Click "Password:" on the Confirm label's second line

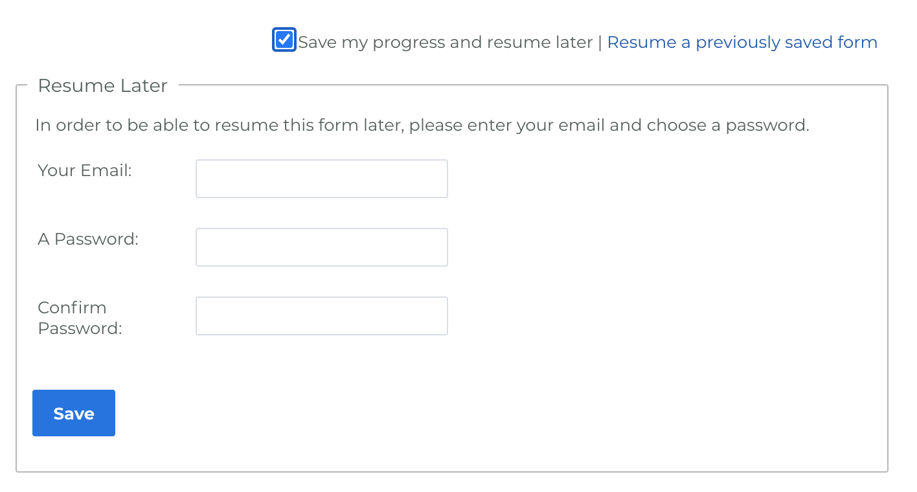[80, 328]
